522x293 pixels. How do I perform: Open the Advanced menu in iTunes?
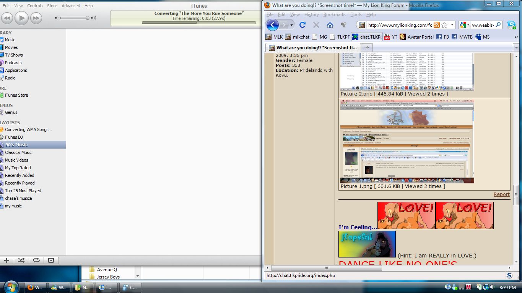click(x=71, y=6)
